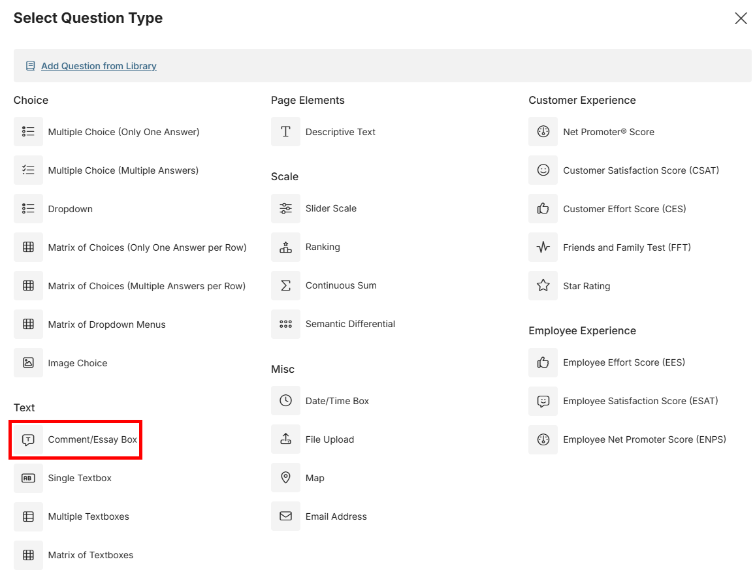The height and width of the screenshot is (585, 755).
Task: Click the Single Textbox AB icon
Action: pyautogui.click(x=28, y=478)
